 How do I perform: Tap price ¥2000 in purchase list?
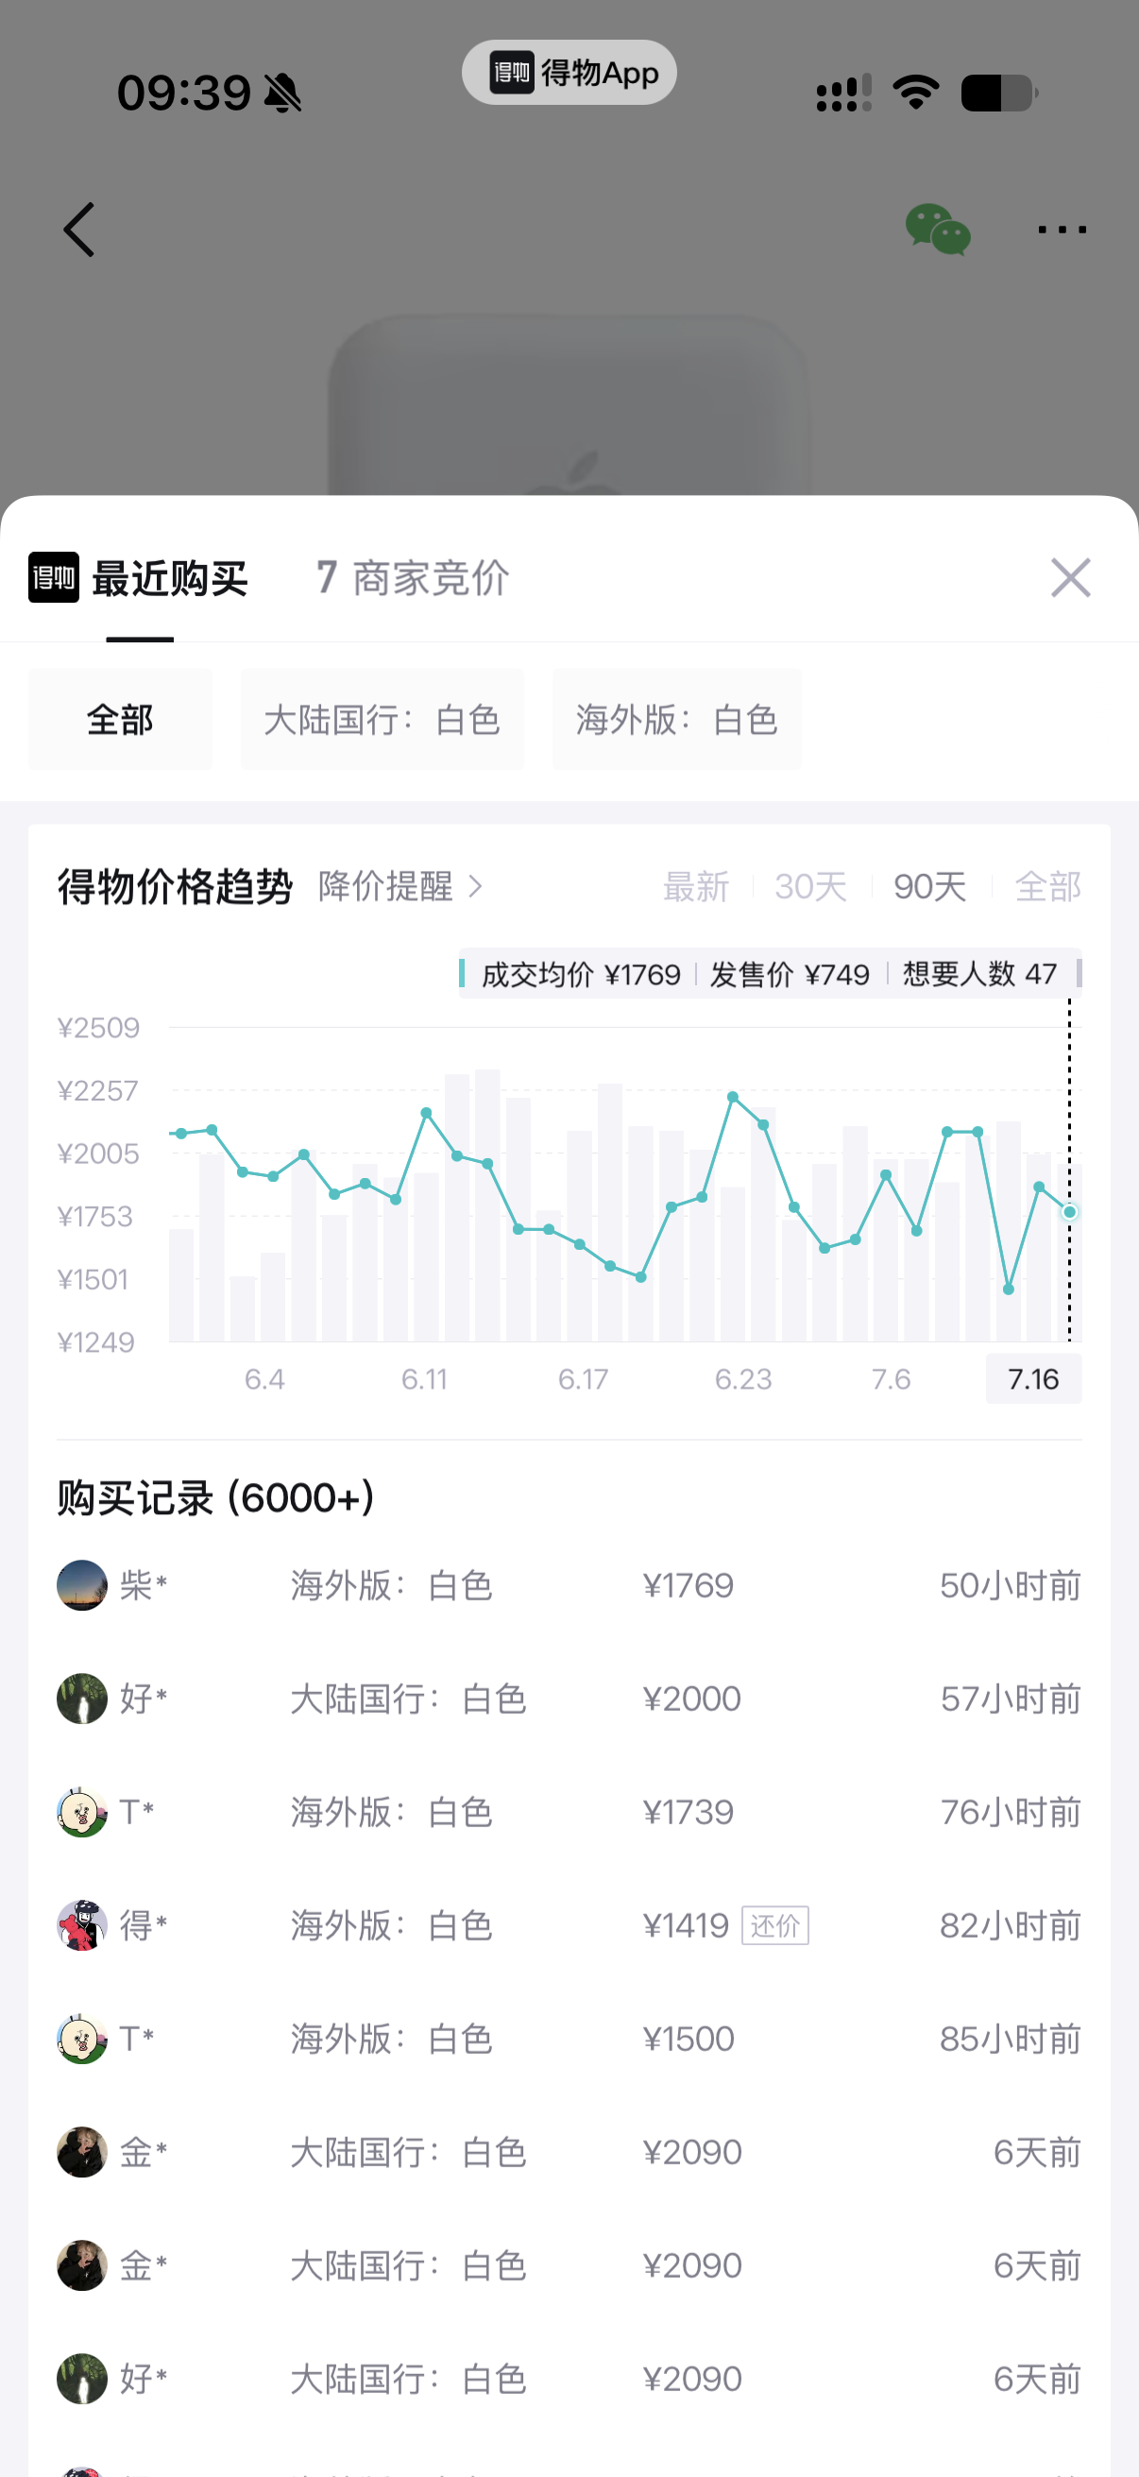[692, 1699]
